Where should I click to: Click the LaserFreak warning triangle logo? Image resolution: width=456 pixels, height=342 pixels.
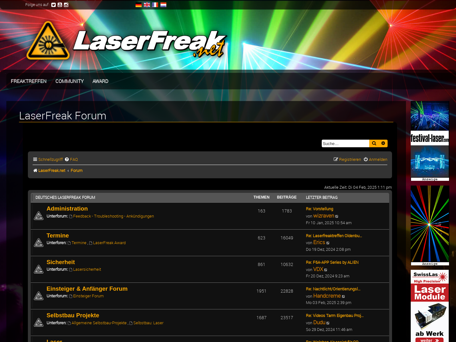[48, 41]
